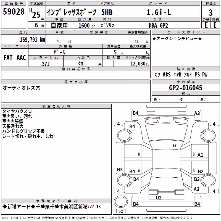Click the B2 mark on the diagram
Screen dimensions: 221x221
point(201,171)
